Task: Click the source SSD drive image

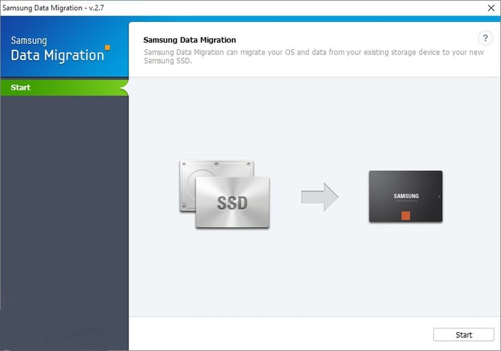Action: tap(224, 194)
